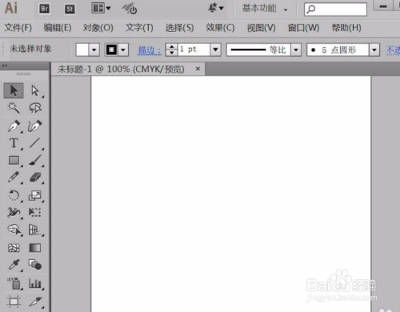Open the 编辑(E) menu
This screenshot has width=400, height=312.
[58, 28]
